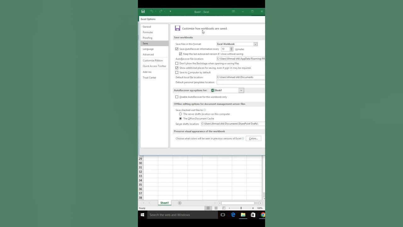Expand AutoRecover exceptions Book1 dropdown
This screenshot has height=227, width=403.
(241, 90)
